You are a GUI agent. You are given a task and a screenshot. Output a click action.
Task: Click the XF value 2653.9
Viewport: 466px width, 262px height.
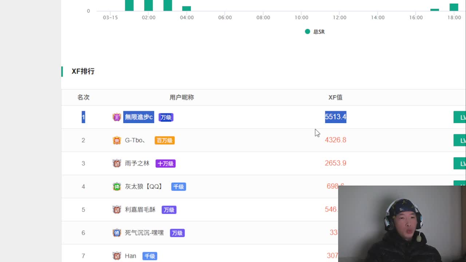[x=335, y=163]
